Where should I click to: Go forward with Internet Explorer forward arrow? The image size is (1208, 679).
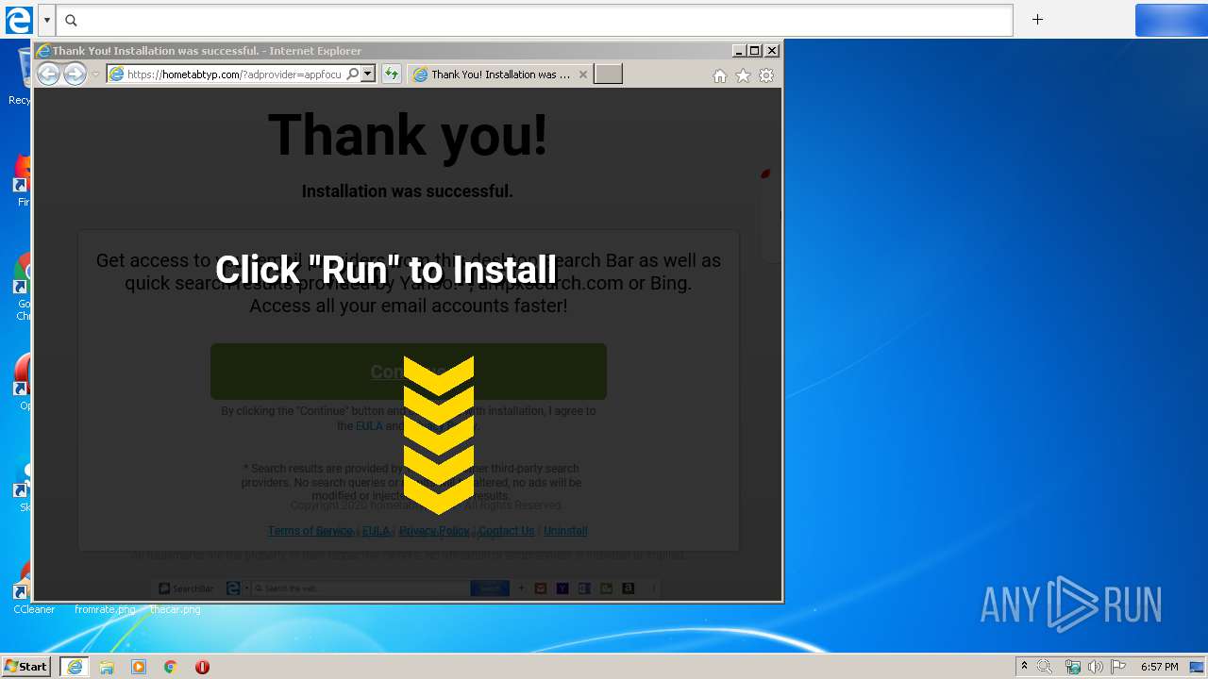coord(75,74)
